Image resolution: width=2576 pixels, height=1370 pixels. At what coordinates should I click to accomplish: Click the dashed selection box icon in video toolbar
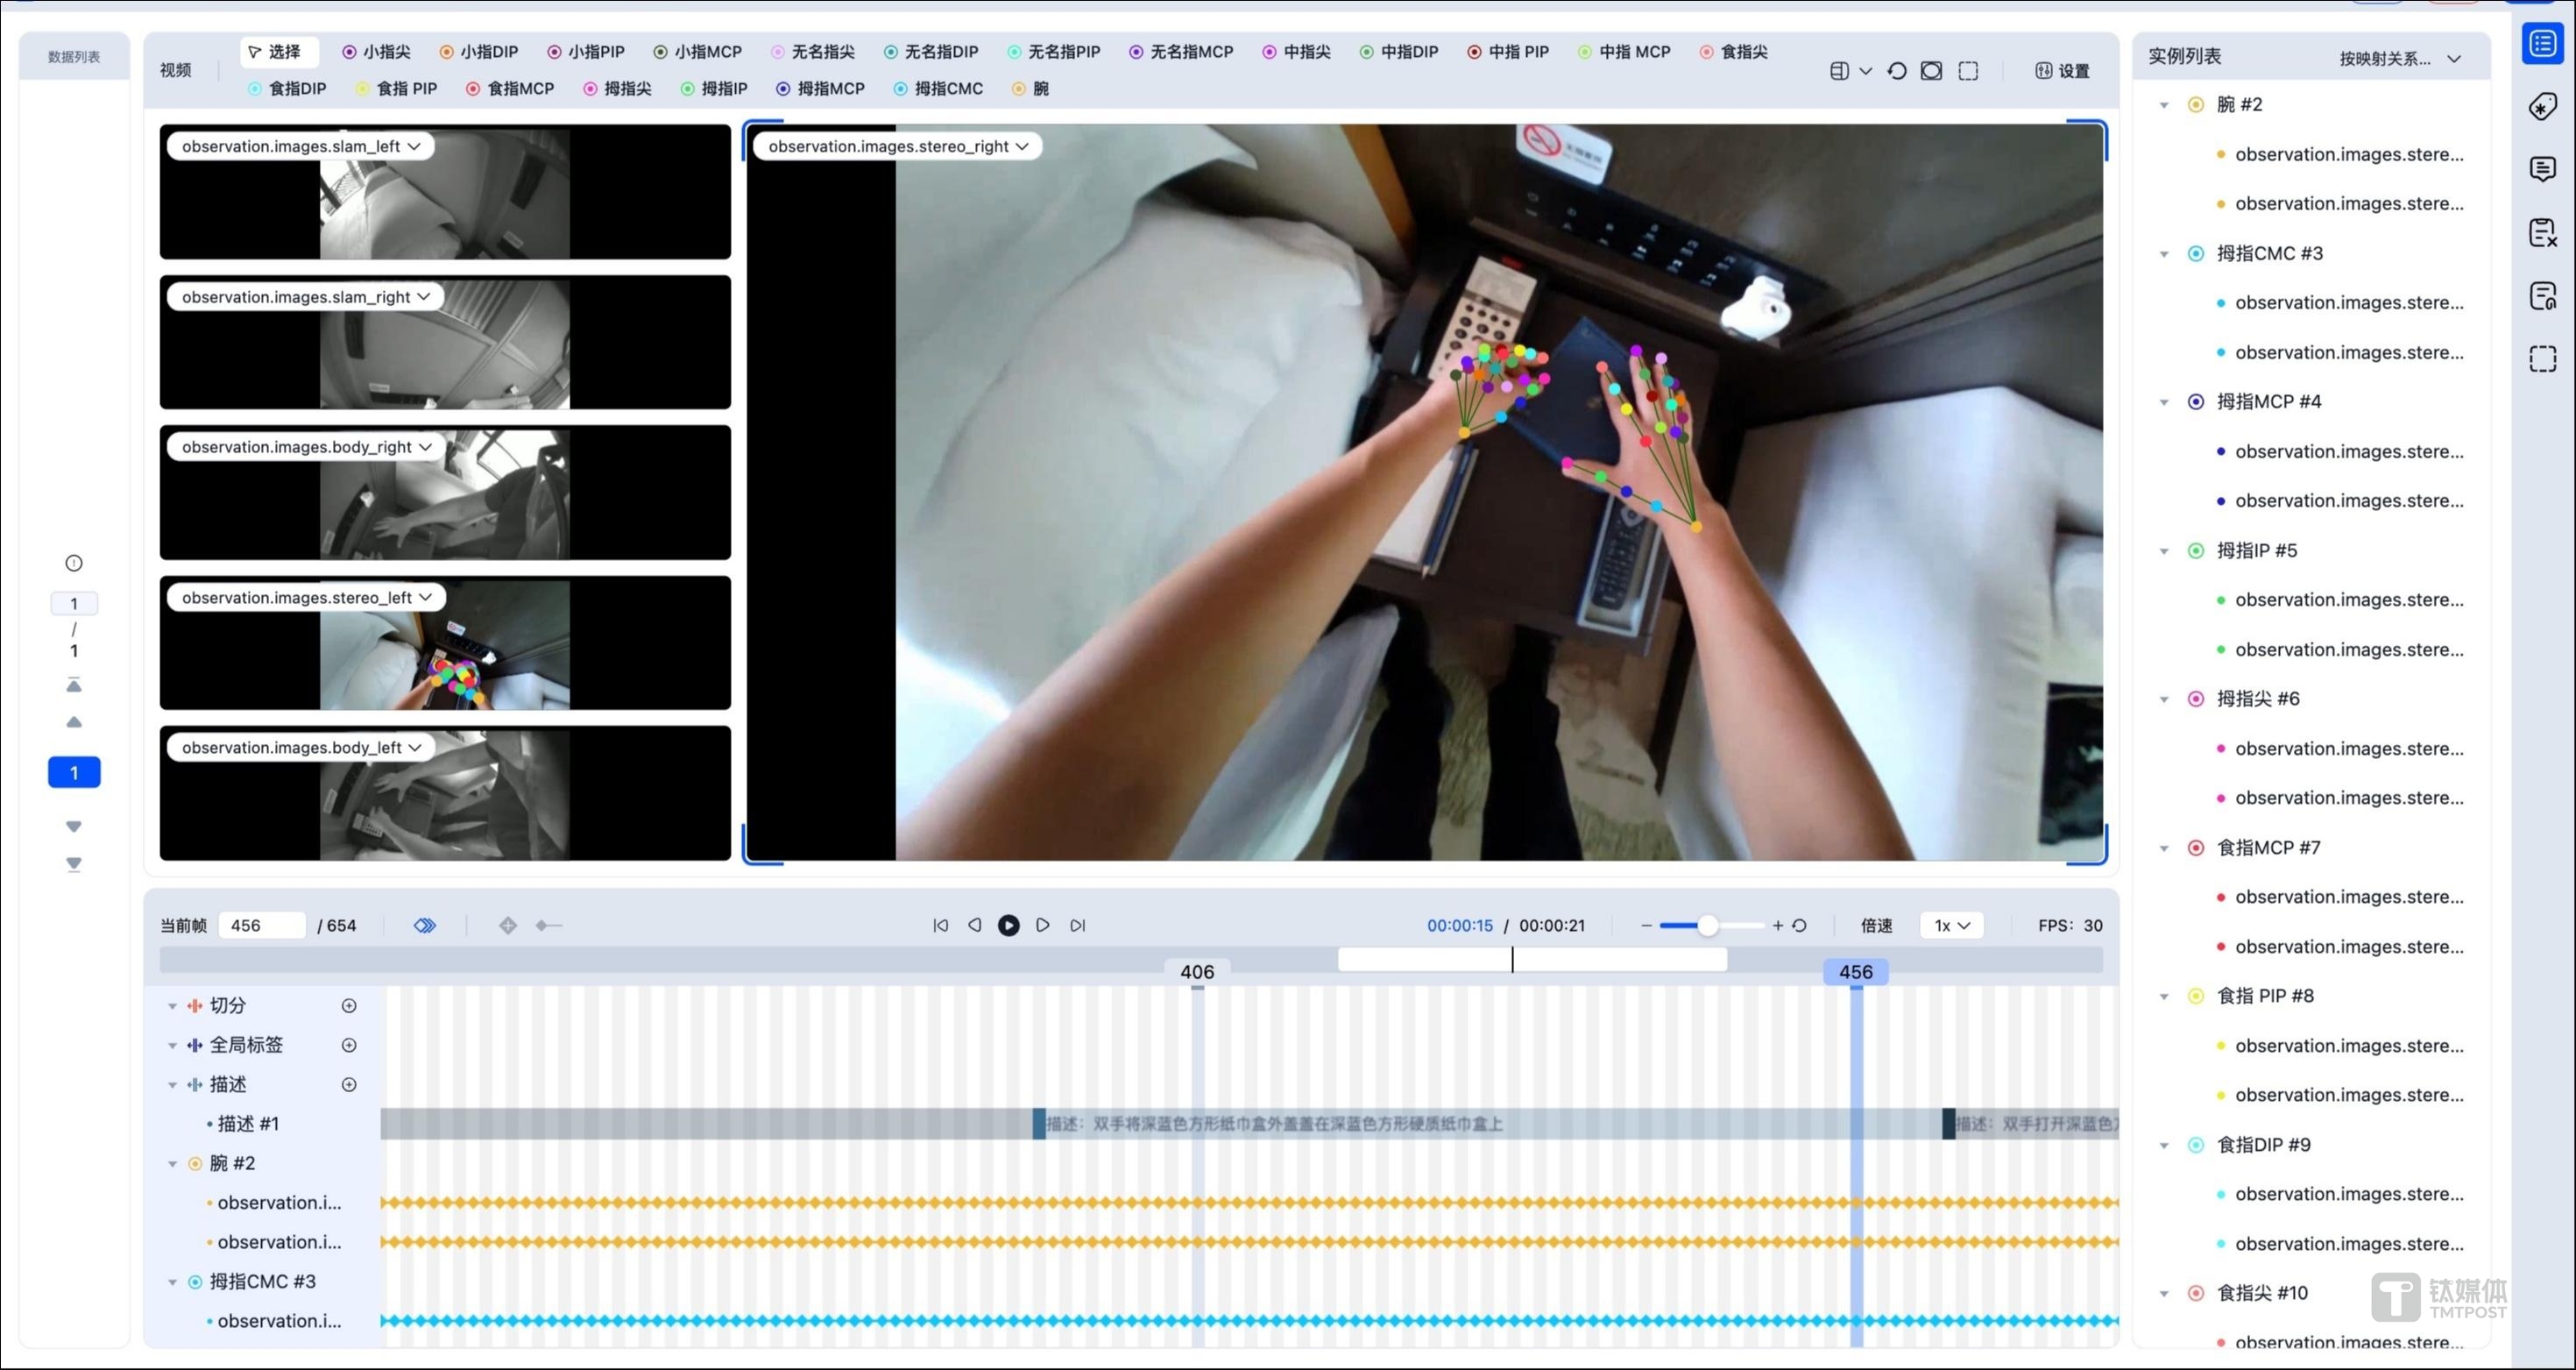pyautogui.click(x=1968, y=71)
